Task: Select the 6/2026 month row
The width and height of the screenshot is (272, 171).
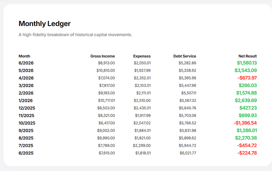Action: click(138, 63)
